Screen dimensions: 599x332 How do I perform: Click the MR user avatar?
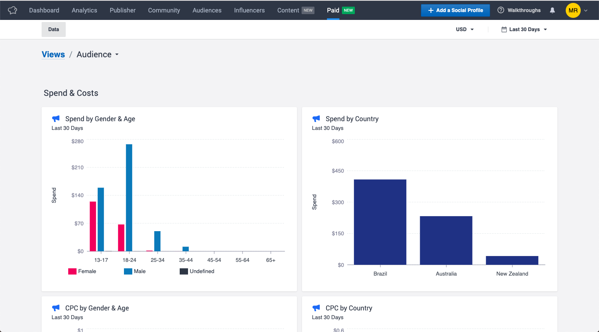(573, 10)
